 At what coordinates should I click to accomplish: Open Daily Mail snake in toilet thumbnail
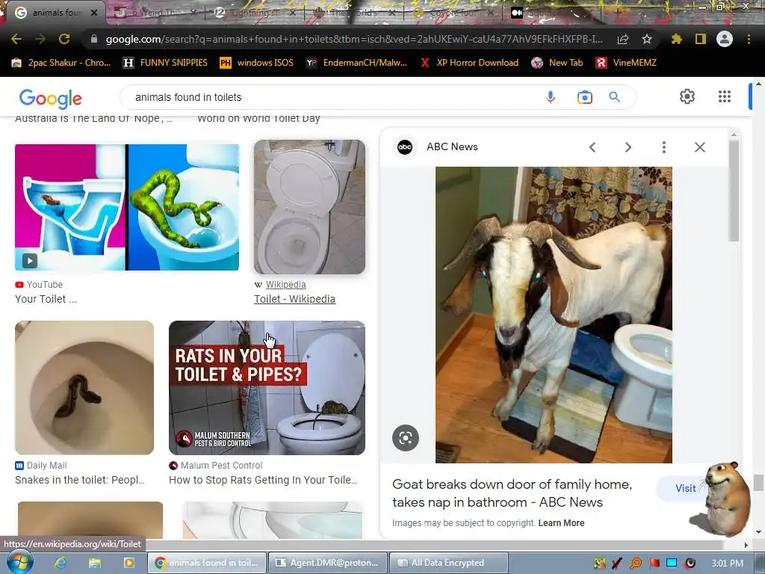pyautogui.click(x=84, y=388)
